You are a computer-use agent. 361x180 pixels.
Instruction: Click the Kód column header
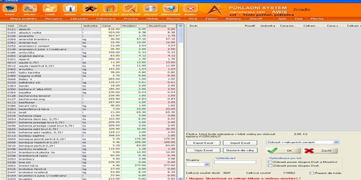pyautogui.click(x=12, y=26)
